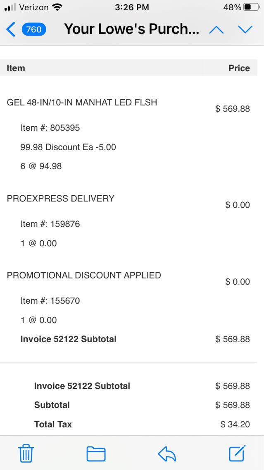
Task: Compose a new message with pencil icon
Action: pyautogui.click(x=238, y=453)
